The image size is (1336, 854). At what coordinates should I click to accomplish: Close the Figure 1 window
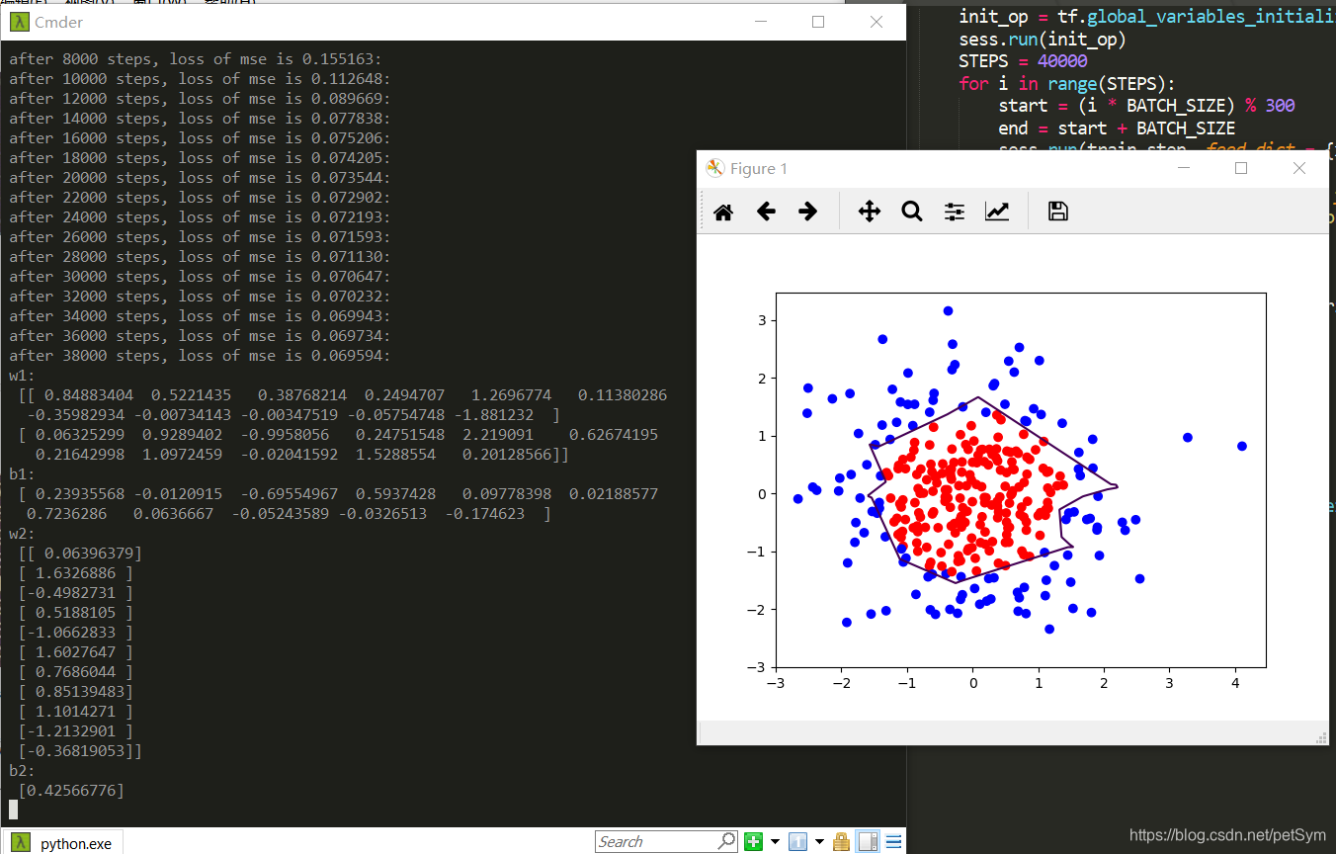[x=1299, y=169]
